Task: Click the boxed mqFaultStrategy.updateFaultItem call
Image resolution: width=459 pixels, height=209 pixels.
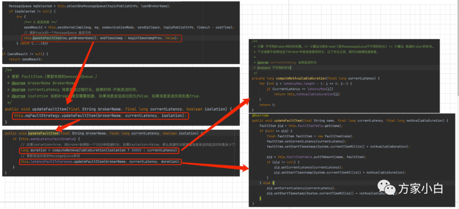Action: tap(100, 116)
